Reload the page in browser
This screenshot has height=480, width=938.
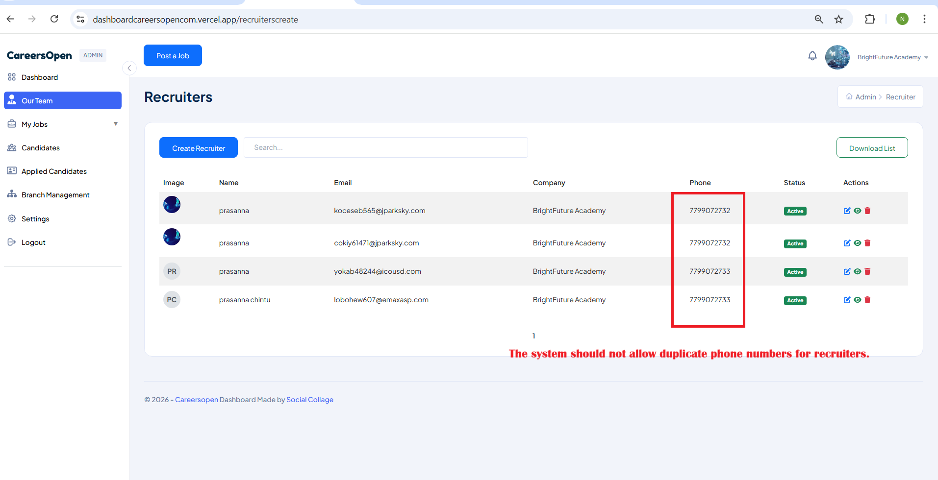click(x=54, y=19)
